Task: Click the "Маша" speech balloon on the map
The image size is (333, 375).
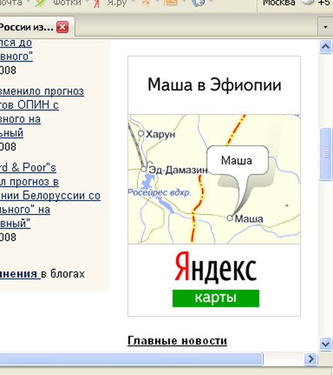Action: 238,160
